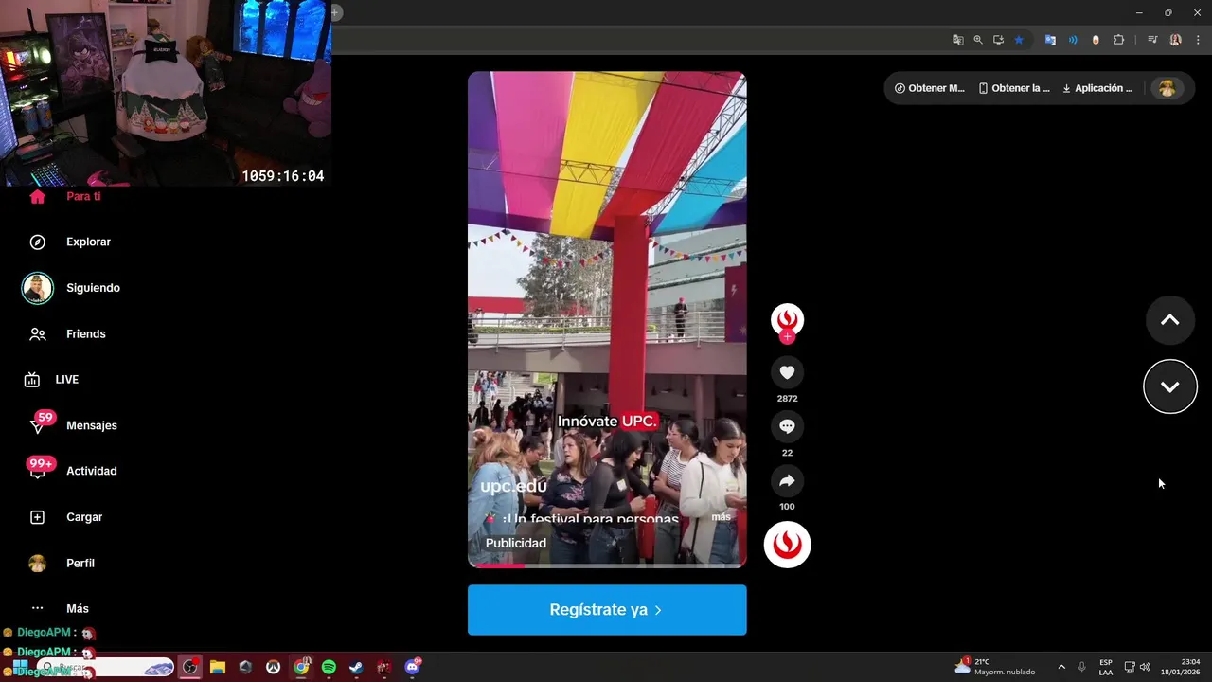This screenshot has width=1212, height=682.
Task: Toggle the blue bookmark star
Action: [1019, 40]
